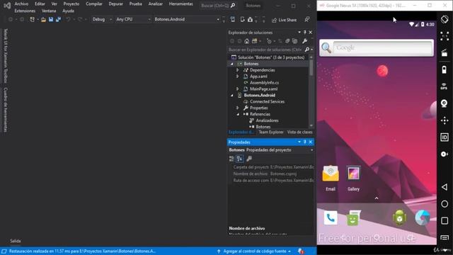This screenshot has height=255, width=453.
Task: Click the property pages wrench icon in Propiedades
Action: (x=249, y=159)
